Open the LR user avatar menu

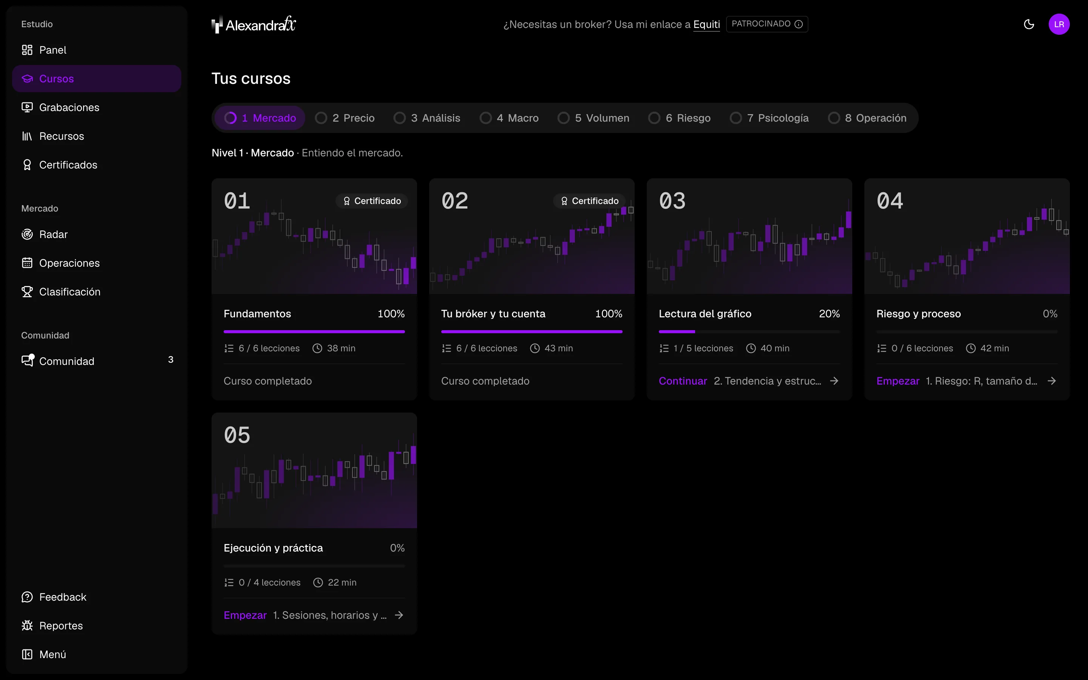tap(1059, 24)
